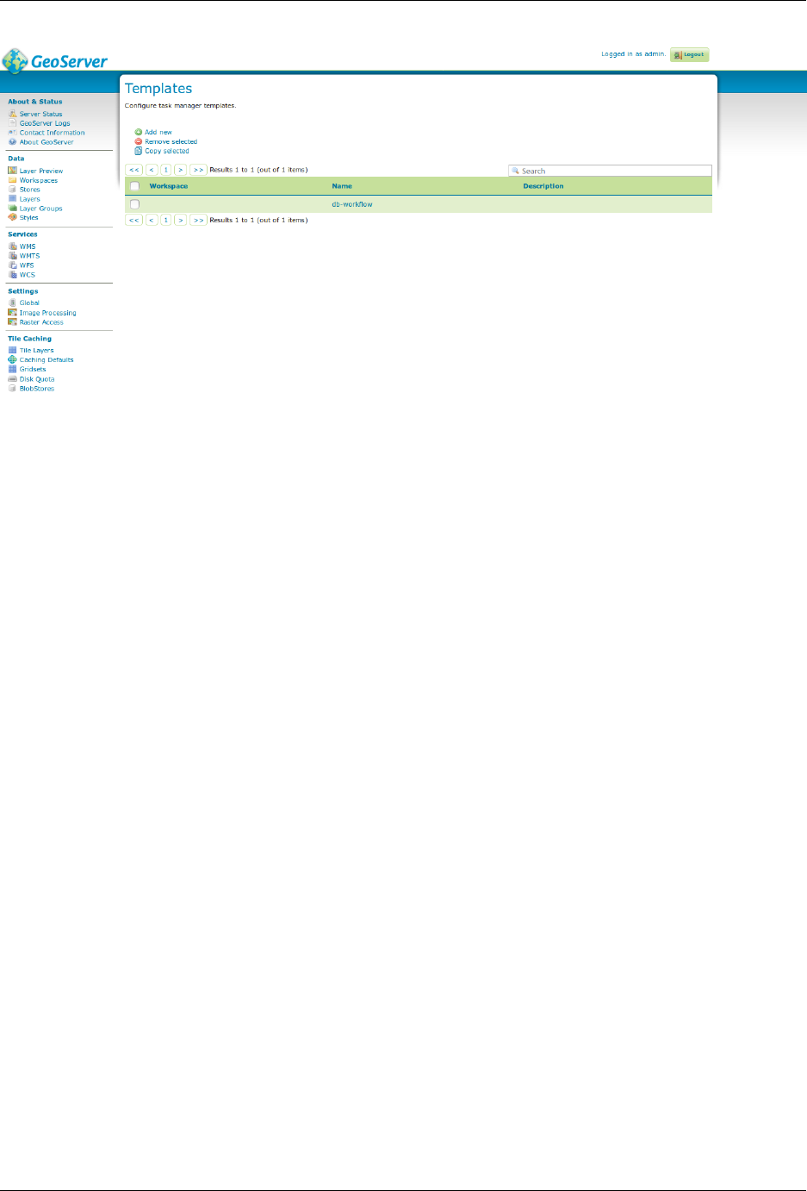Click the Server Status icon
Viewport: 807px width, 1191px height.
(13, 114)
